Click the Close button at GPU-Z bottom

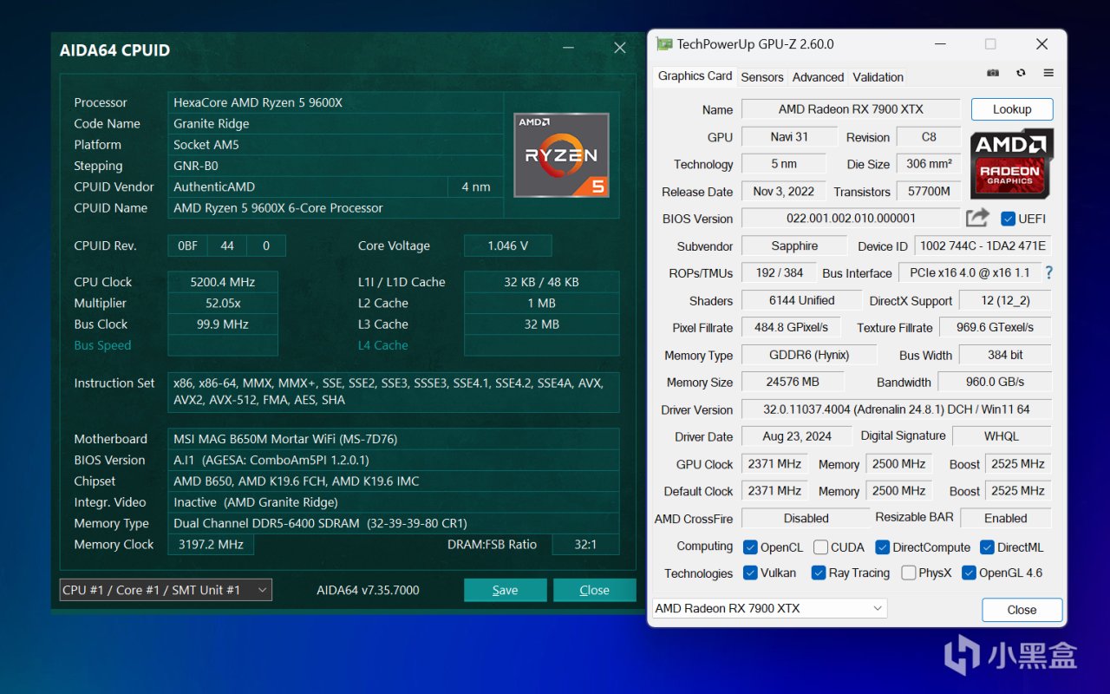(1022, 610)
